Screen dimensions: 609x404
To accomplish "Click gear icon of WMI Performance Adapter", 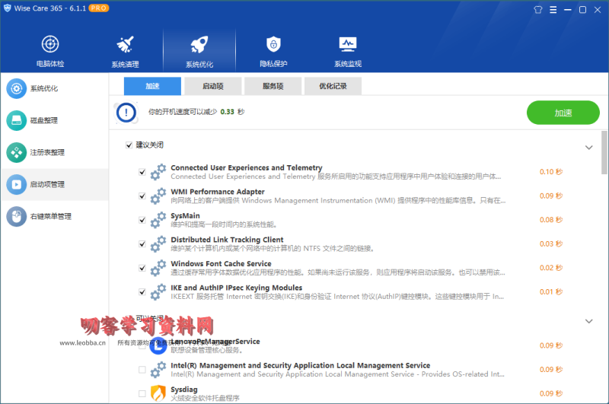I will [158, 196].
